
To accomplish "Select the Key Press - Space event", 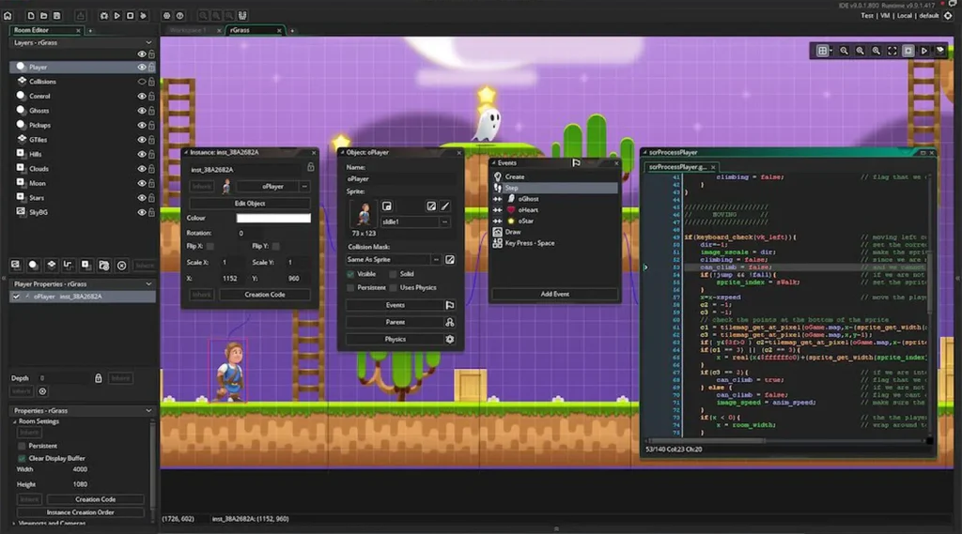I will coord(530,243).
